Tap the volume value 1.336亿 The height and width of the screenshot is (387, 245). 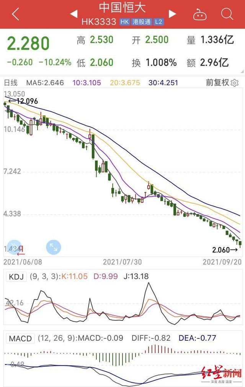point(217,40)
